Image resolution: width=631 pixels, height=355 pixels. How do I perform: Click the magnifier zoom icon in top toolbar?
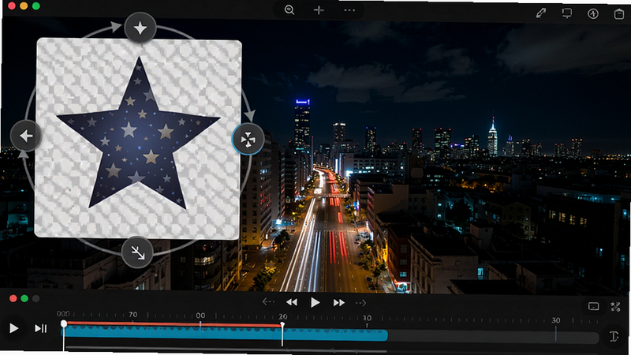click(289, 10)
